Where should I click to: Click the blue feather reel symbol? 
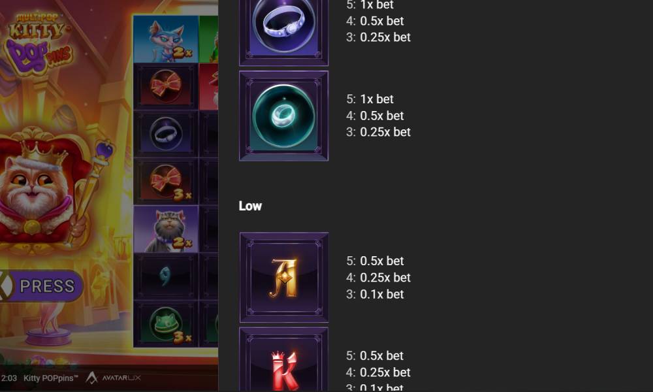(166, 276)
